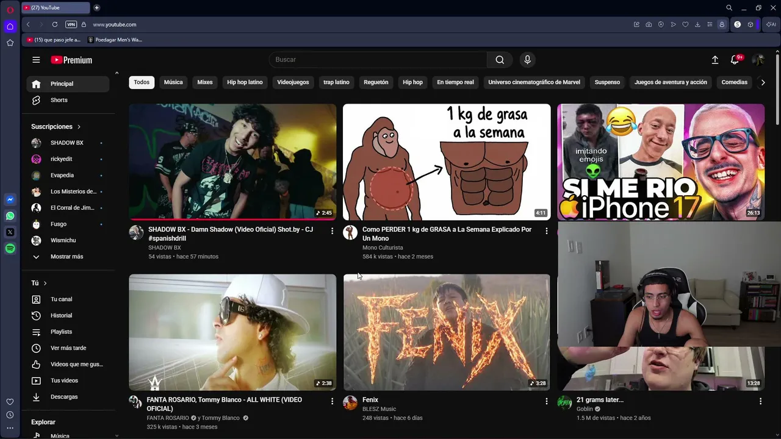Image resolution: width=781 pixels, height=439 pixels.
Task: Switch to the (27) YouTube browser tab
Action: pos(55,8)
